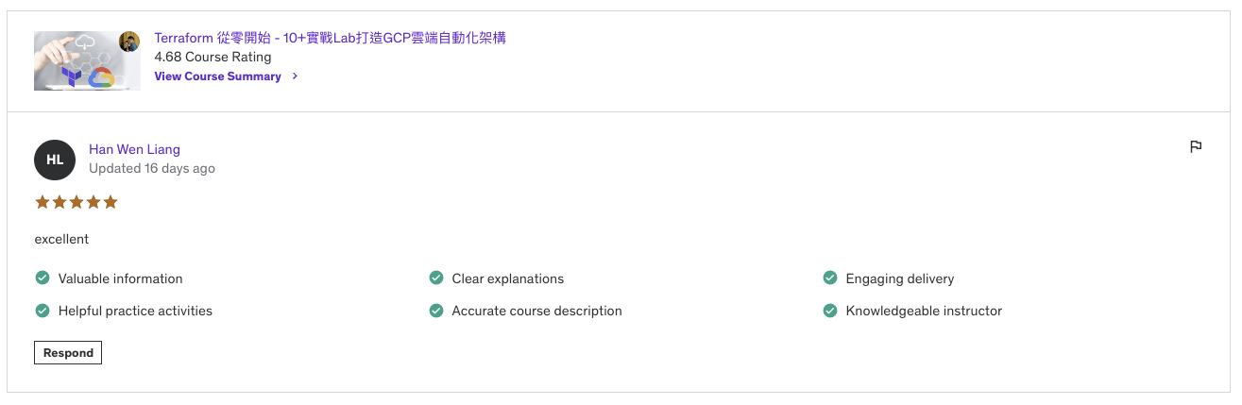
Task: Click the Clear explanations checkmark icon
Action: click(436, 278)
